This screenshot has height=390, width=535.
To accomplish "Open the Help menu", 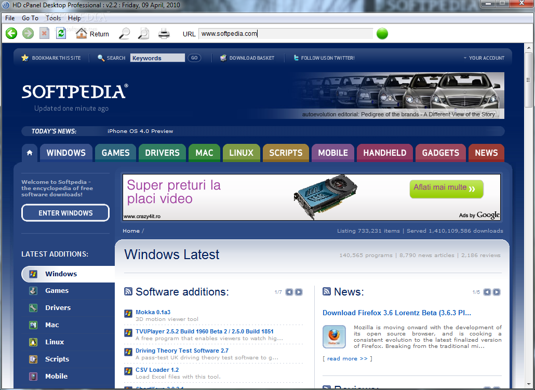I will 74,18.
